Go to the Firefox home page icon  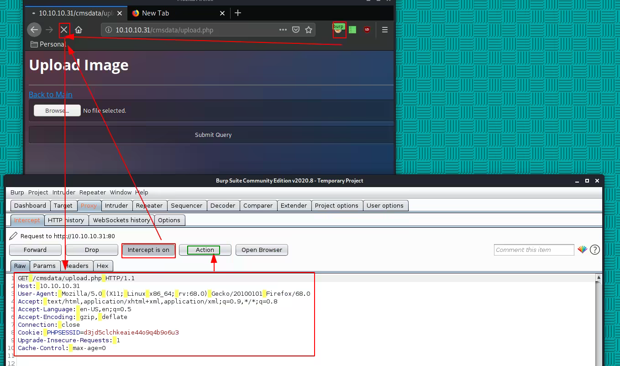79,30
